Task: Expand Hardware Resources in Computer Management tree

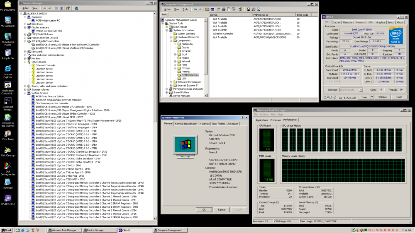Action: point(171,37)
